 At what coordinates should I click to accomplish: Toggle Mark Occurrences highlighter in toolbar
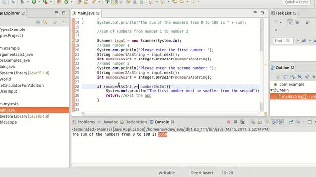(115, 2)
